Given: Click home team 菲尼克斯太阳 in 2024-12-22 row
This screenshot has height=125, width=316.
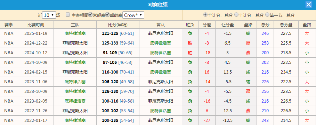Looking at the screenshot, I should pyautogui.click(x=75, y=43).
